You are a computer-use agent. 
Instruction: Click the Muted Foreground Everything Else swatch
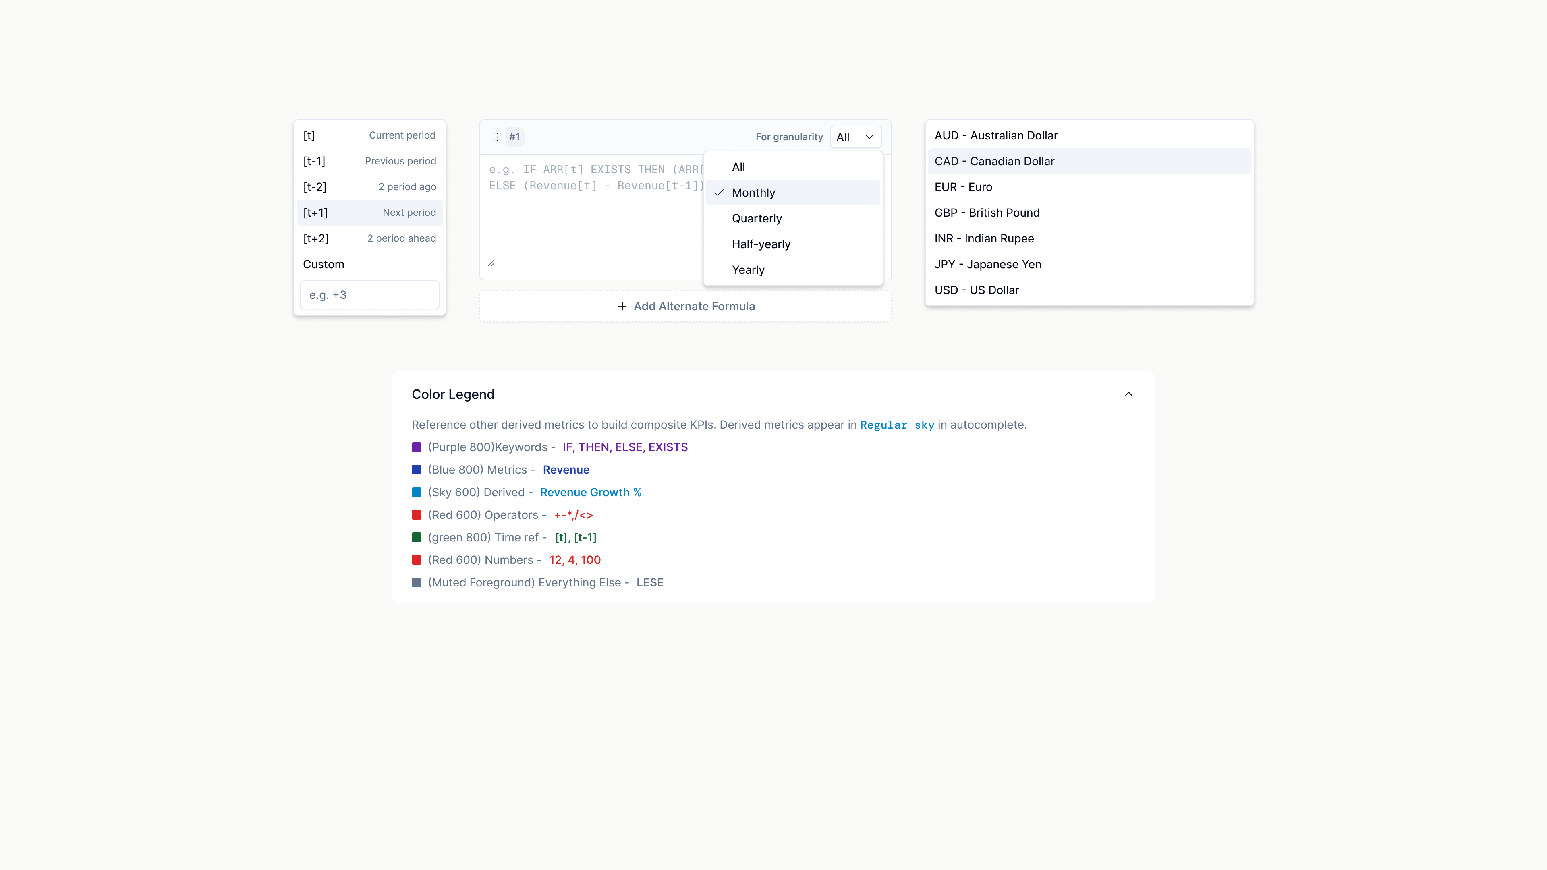click(x=416, y=582)
